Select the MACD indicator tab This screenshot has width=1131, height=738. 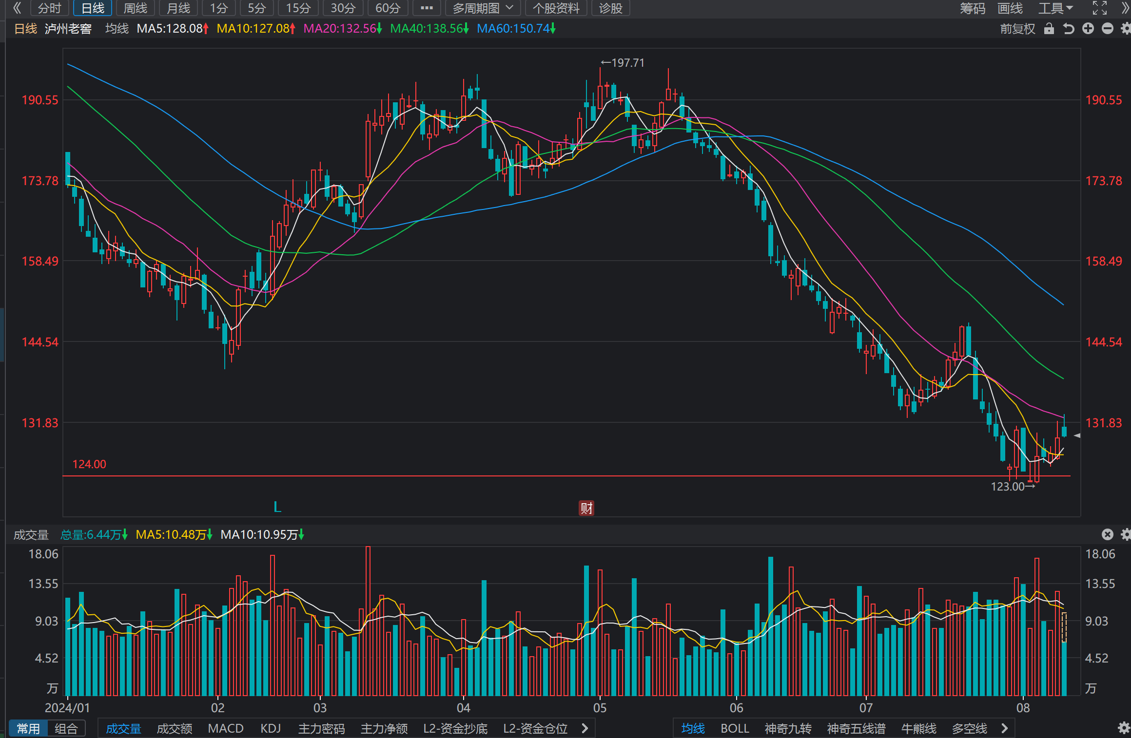(226, 728)
